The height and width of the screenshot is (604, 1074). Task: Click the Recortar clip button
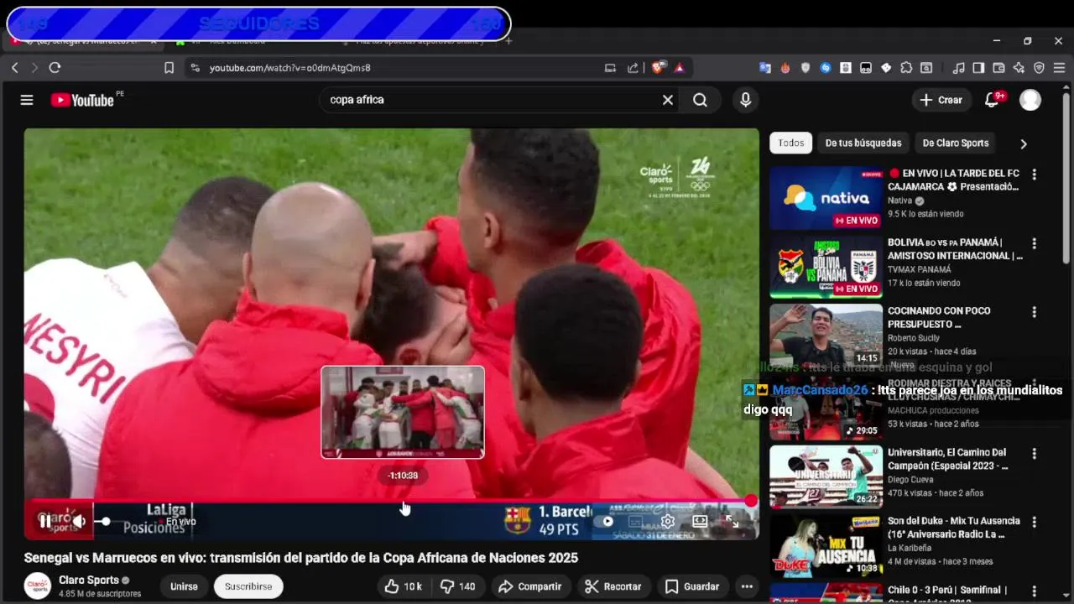[x=613, y=586]
